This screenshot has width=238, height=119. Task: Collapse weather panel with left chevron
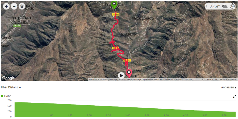(x=207, y=6)
